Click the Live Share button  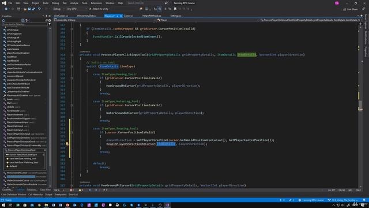[x=350, y=9]
